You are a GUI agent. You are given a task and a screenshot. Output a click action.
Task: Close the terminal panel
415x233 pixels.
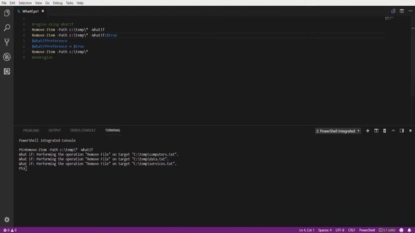[410, 131]
